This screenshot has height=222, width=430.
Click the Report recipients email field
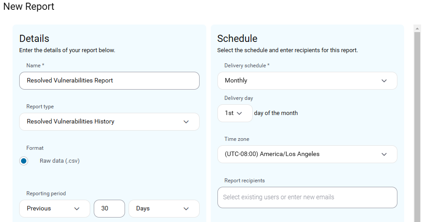(x=307, y=197)
